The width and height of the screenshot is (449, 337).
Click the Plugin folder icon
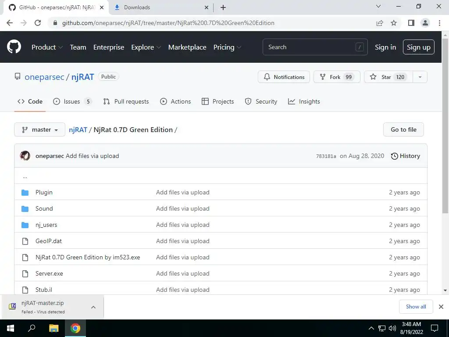(x=25, y=192)
